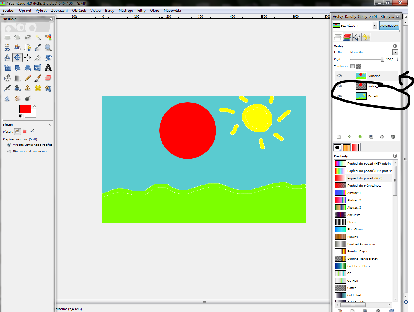Open the Filtry menu
Screen dimensions: 414x312
[141, 11]
